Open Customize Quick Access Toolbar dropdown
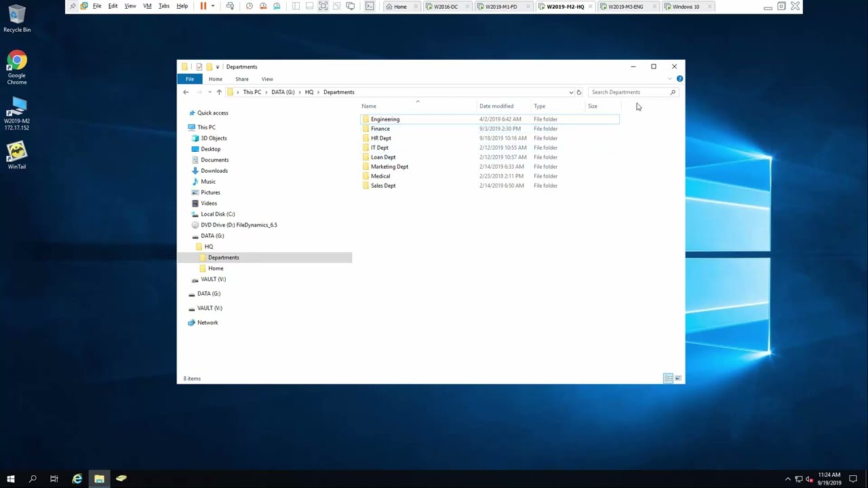Image resolution: width=868 pixels, height=488 pixels. click(x=218, y=67)
